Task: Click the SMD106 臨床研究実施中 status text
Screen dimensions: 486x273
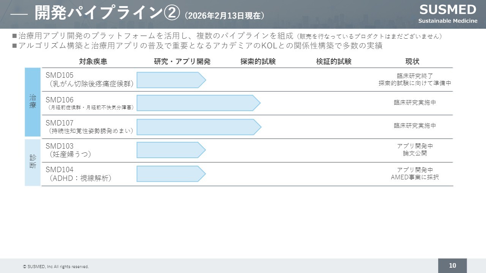Action: (x=415, y=102)
